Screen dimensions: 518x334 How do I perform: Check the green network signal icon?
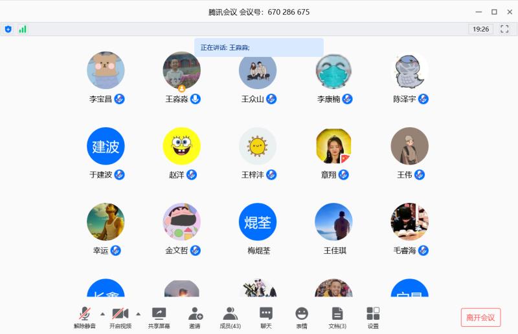coord(23,29)
